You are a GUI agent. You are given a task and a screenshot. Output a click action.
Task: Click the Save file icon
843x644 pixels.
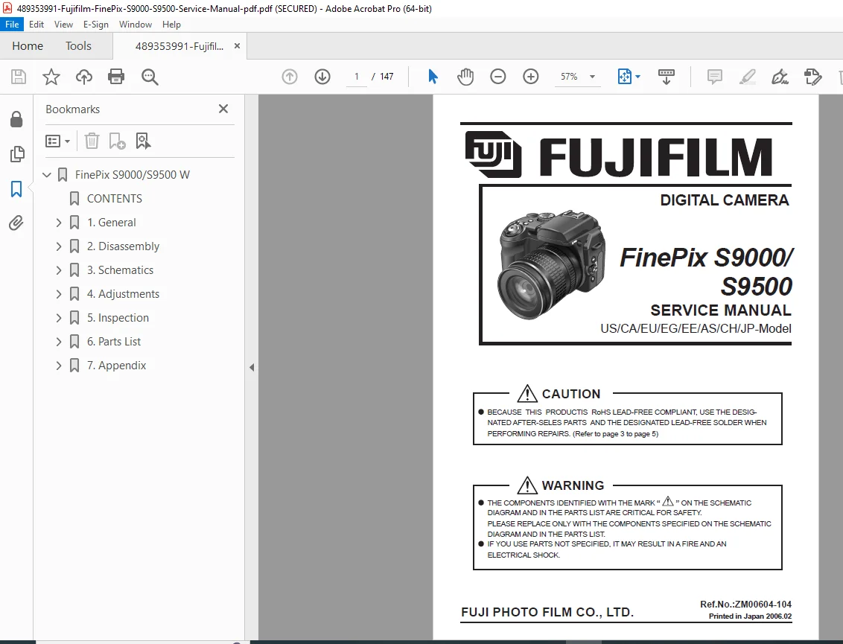tap(19, 77)
